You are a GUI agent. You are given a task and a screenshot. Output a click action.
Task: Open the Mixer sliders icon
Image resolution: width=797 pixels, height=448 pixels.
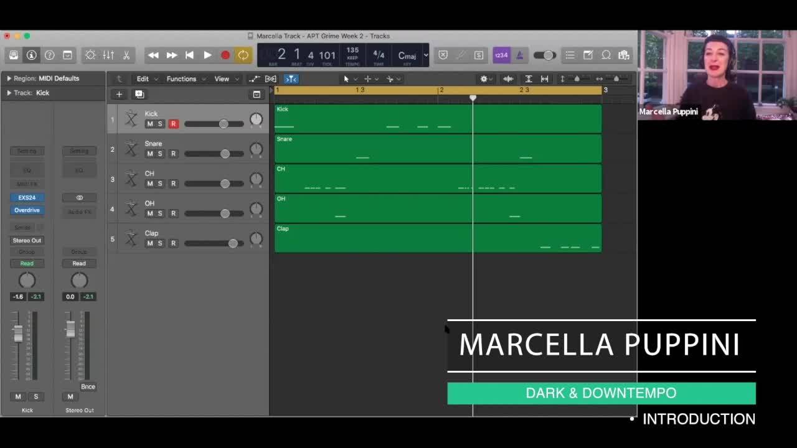[x=108, y=55]
